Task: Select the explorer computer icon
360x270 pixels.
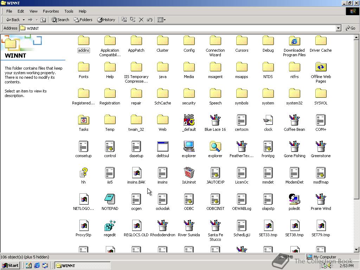Action: coord(189,146)
